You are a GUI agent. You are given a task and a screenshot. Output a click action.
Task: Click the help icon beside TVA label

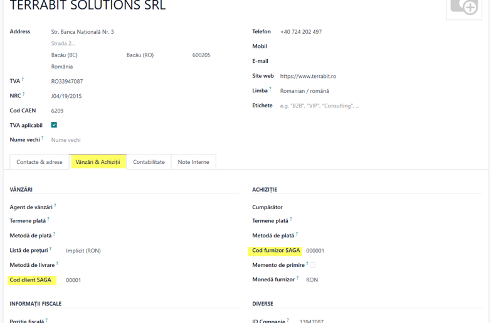pos(23,79)
